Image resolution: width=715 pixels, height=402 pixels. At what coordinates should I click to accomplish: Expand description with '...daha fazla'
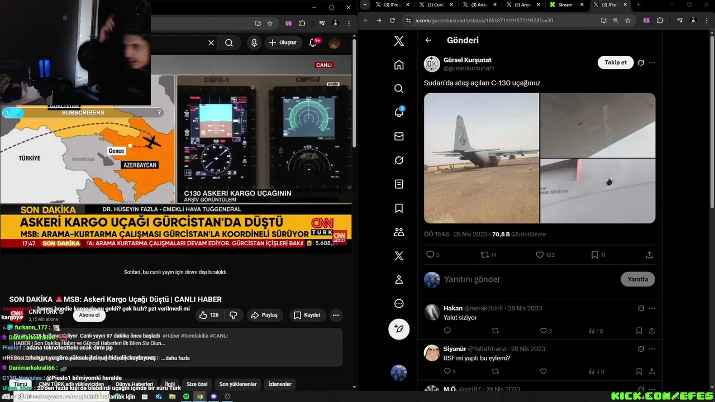click(x=176, y=358)
